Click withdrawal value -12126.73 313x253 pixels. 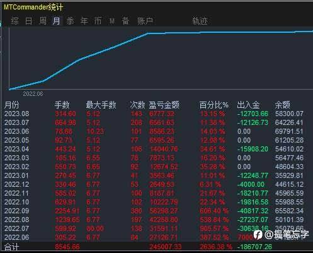coord(253,122)
